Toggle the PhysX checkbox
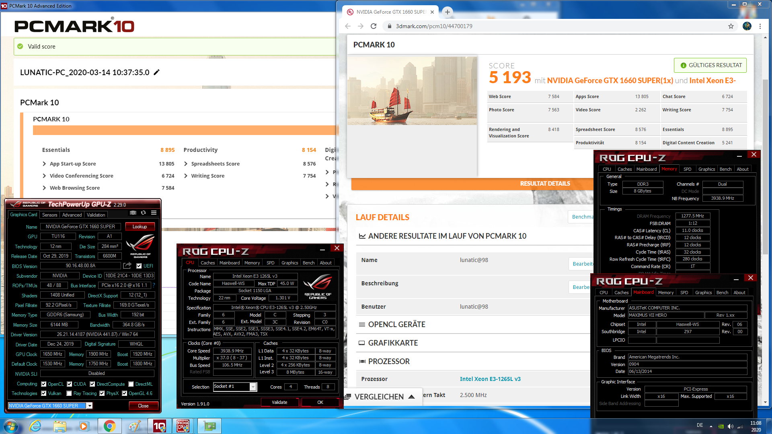This screenshot has width=772, height=434. tap(102, 393)
